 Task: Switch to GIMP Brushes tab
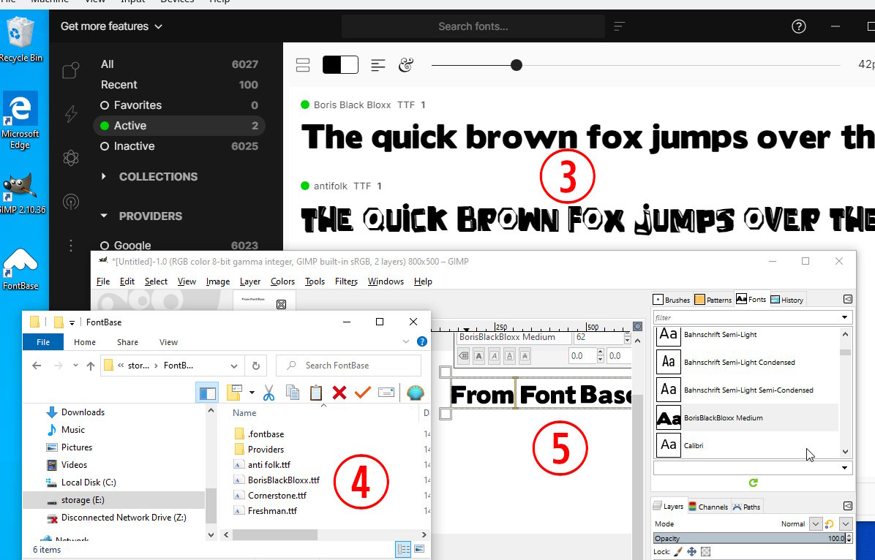click(x=672, y=300)
